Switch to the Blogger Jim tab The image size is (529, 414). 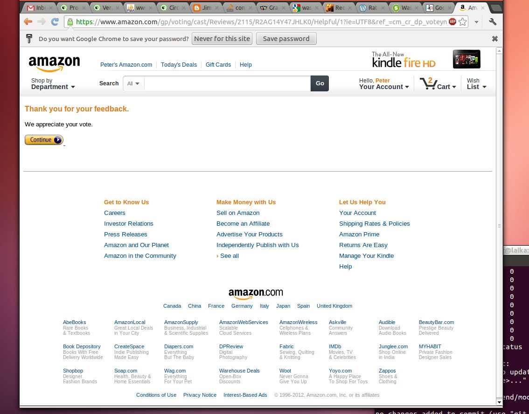click(205, 8)
